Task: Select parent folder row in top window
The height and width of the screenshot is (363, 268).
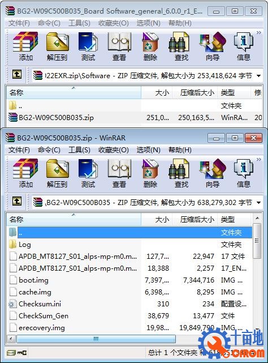Action: [134, 106]
